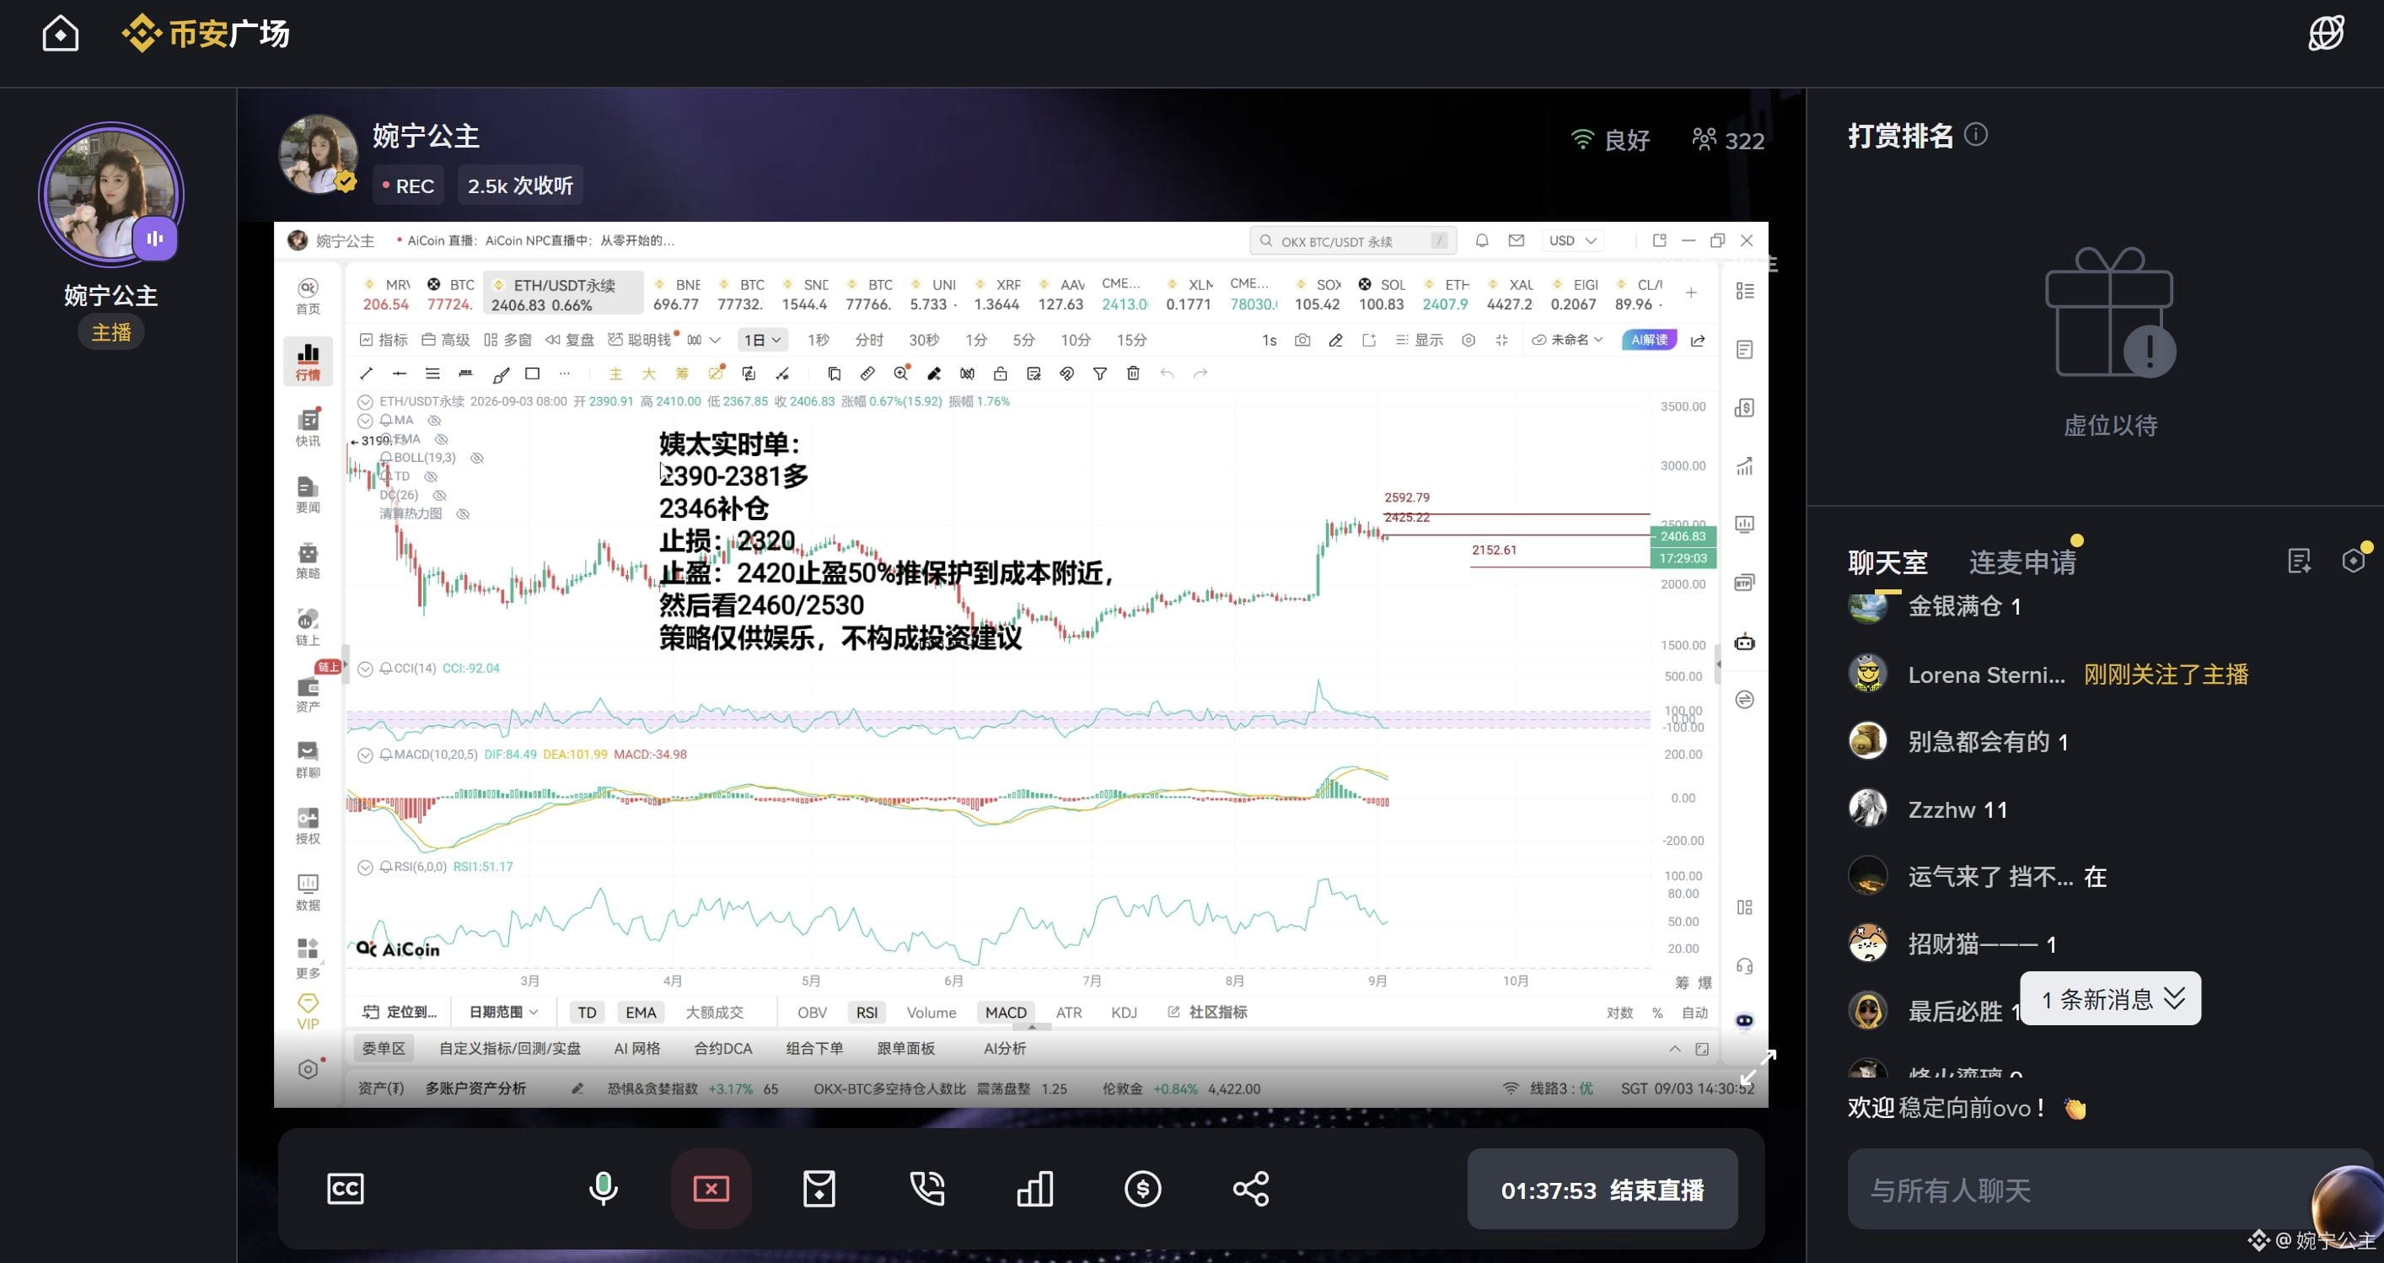Open the phone call co-host icon
Screen dimensions: 2384x1263
coord(926,1189)
